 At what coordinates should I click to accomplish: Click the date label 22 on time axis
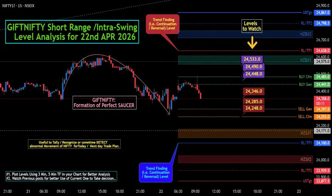[161, 191]
